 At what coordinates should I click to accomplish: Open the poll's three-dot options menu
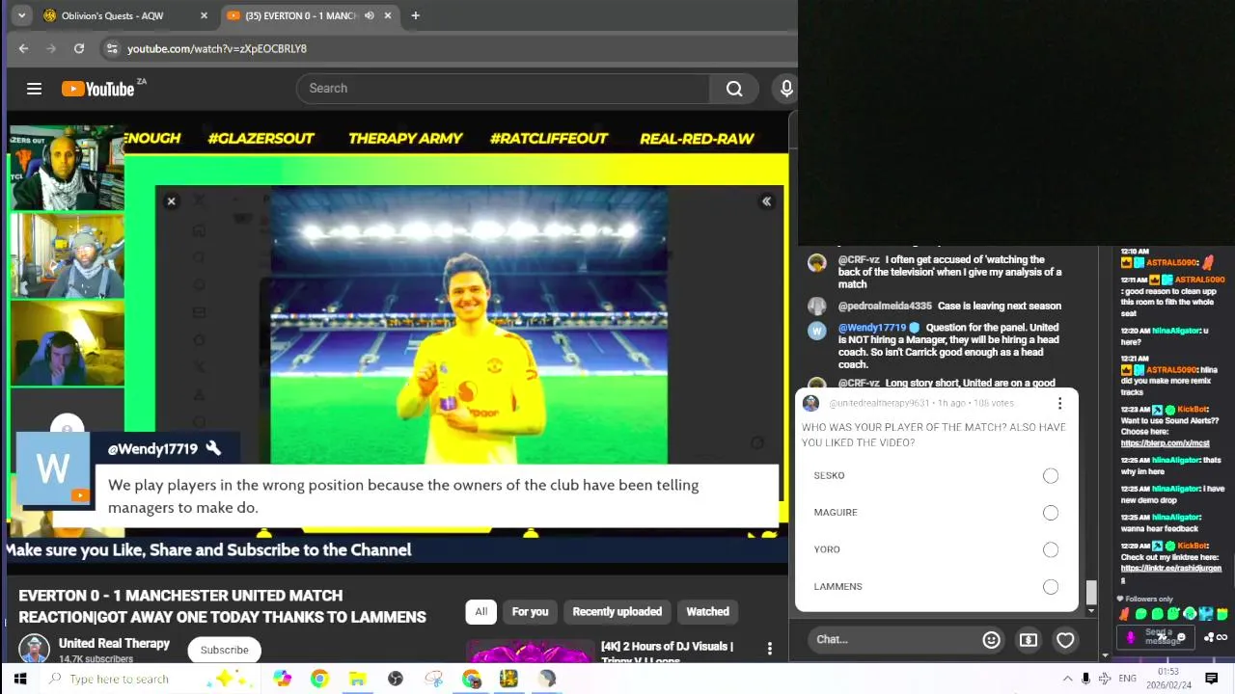[1059, 403]
